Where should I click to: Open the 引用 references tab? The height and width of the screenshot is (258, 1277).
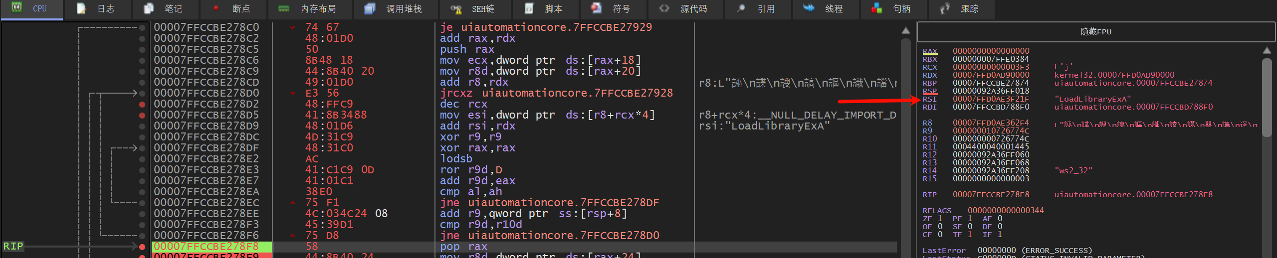(759, 9)
